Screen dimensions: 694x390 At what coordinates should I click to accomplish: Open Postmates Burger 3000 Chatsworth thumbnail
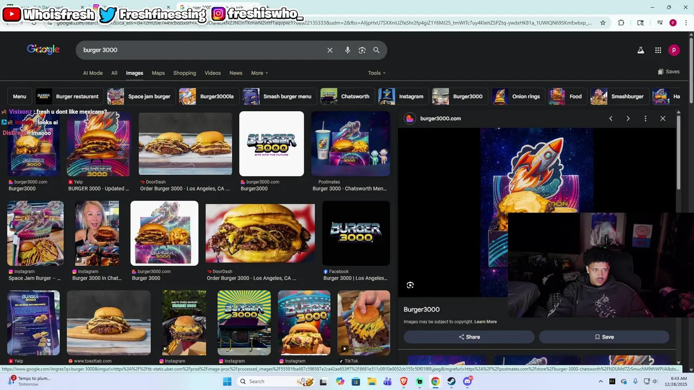(350, 144)
